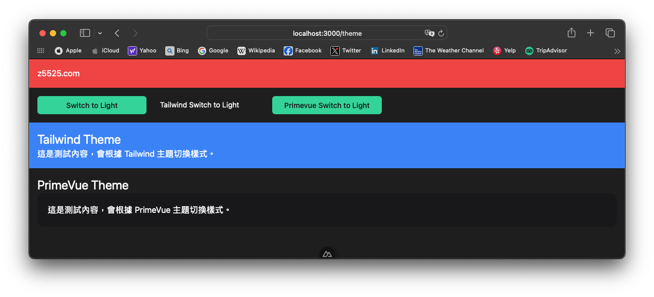This screenshot has width=654, height=297.
Task: Go back using the back arrow
Action: coord(117,33)
